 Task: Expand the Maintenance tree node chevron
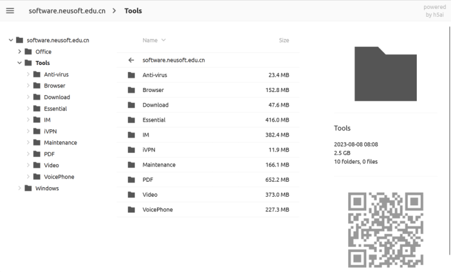28,143
